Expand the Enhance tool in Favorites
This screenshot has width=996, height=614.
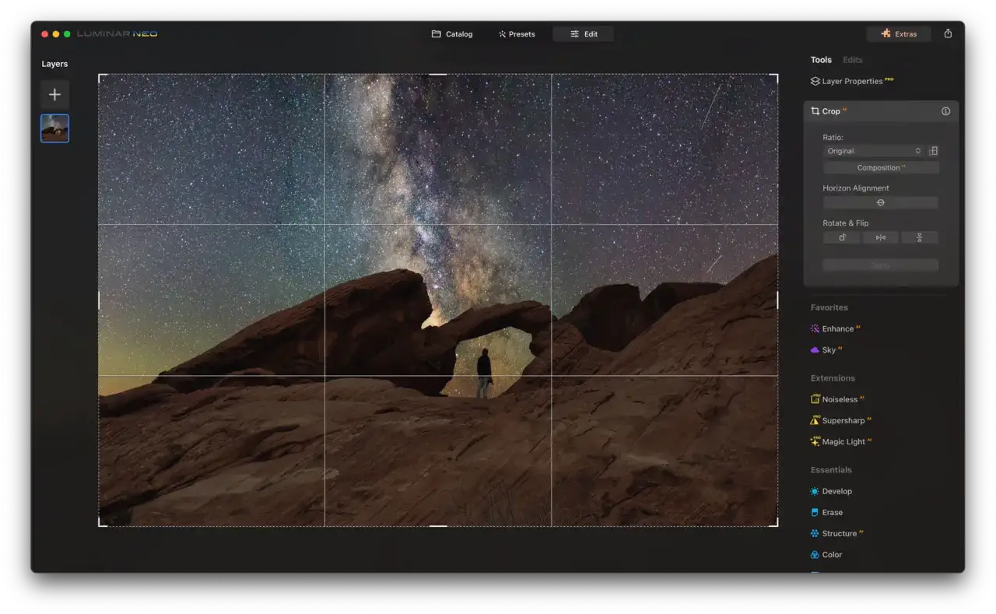[x=836, y=328]
